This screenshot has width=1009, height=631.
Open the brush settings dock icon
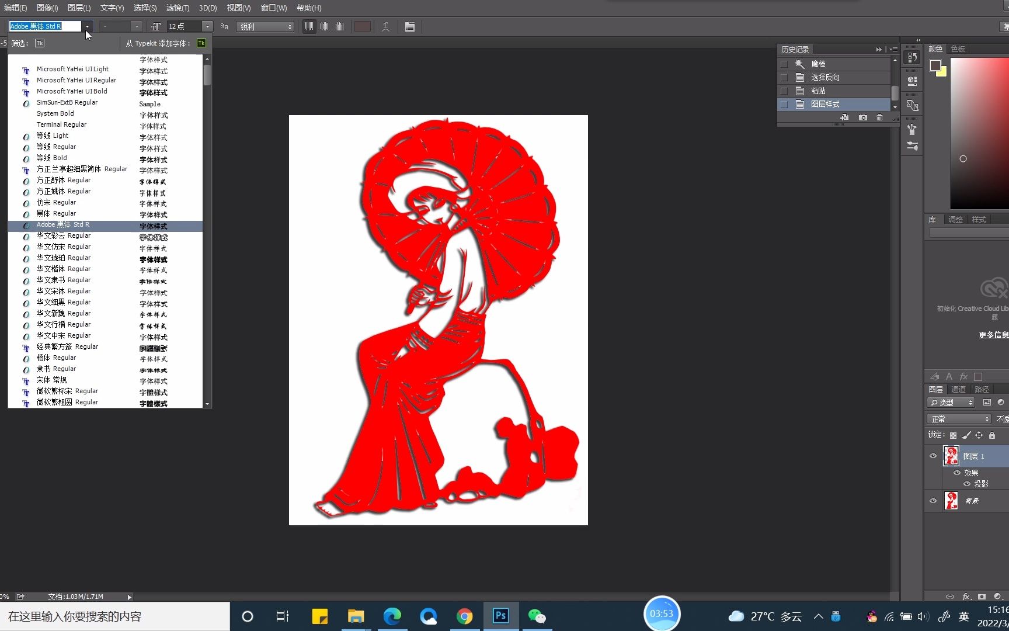[x=912, y=145]
